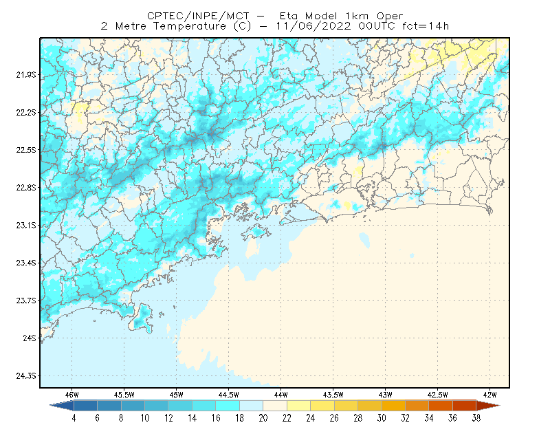The height and width of the screenshot is (425, 550).
Task: Click the colorbar label 30
Action: coord(382,418)
